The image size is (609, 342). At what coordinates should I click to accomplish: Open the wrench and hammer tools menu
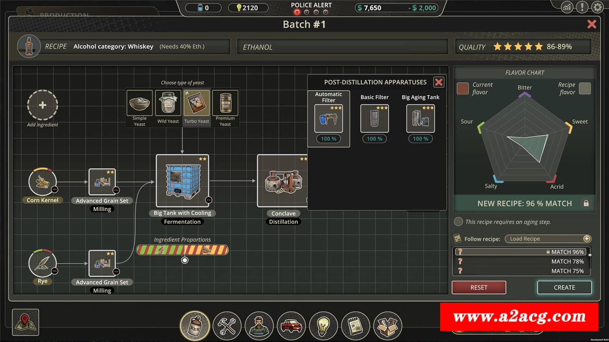coord(227,325)
